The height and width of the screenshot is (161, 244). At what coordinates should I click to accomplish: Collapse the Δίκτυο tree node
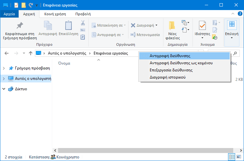[4, 89]
